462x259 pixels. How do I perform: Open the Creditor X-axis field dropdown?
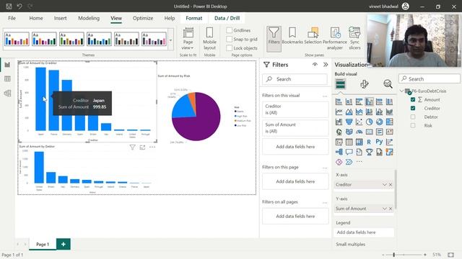384,185
